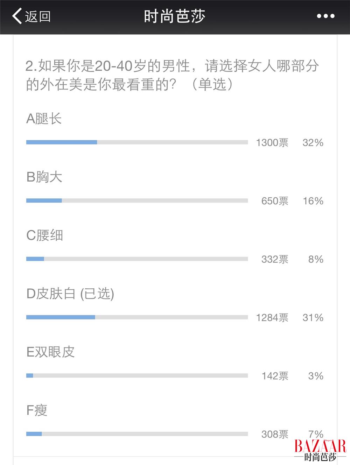Viewport: 350px width, 465px height.
Task: Click the B胸大 result progress bar
Action: (137, 201)
